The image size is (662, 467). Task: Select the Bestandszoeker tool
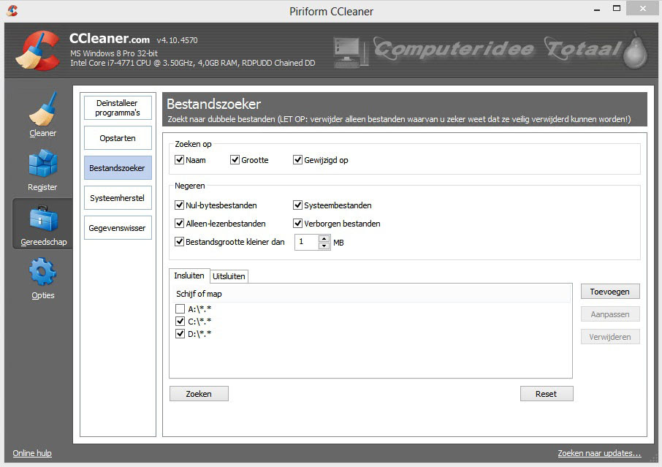point(118,168)
